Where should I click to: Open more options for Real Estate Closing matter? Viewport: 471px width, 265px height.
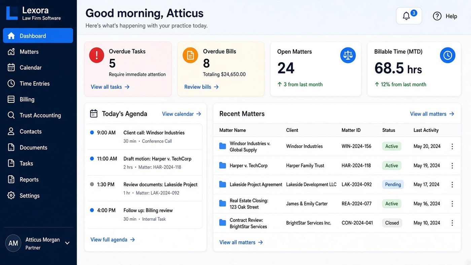[452, 204]
